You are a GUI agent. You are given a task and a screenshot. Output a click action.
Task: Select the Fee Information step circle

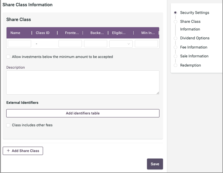pyautogui.click(x=175, y=47)
